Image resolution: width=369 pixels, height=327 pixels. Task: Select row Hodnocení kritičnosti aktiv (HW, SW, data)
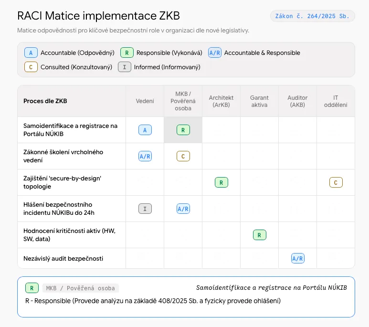tap(186, 235)
